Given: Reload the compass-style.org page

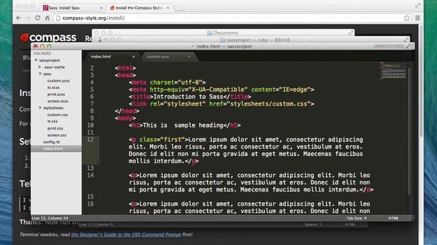Looking at the screenshot, I should click(x=38, y=18).
